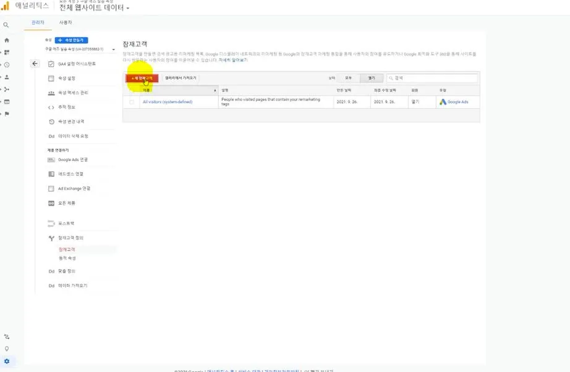The image size is (570, 372).
Task: Click the description 'People who visited pages'
Action: pyautogui.click(x=271, y=102)
